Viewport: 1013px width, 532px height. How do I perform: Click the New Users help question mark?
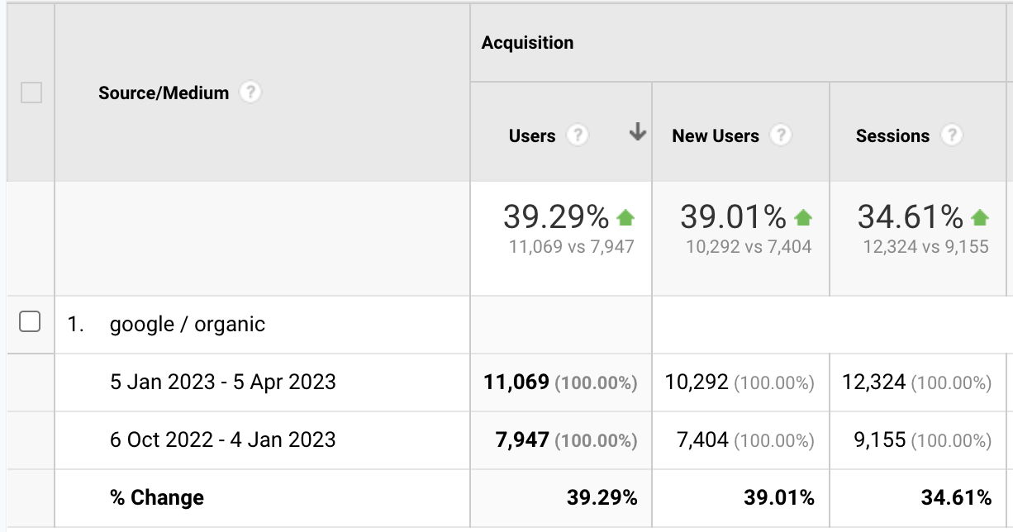pos(781,135)
